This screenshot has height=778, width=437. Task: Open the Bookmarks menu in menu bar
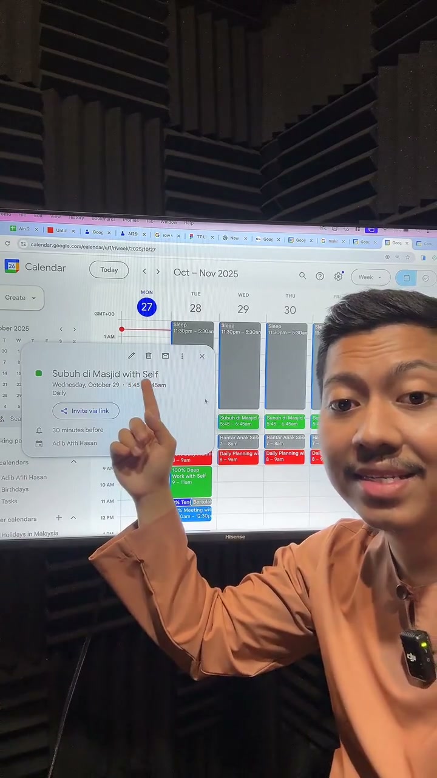tap(103, 219)
